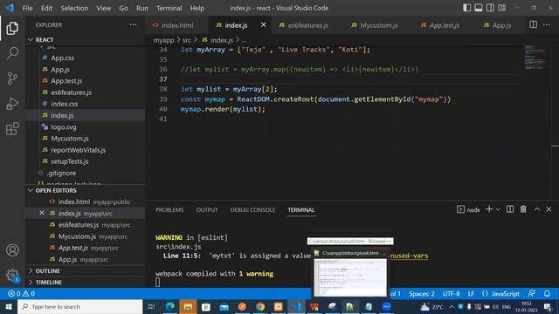The image size is (559, 314).
Task: Open Customize Layout icon
Action: (502, 8)
